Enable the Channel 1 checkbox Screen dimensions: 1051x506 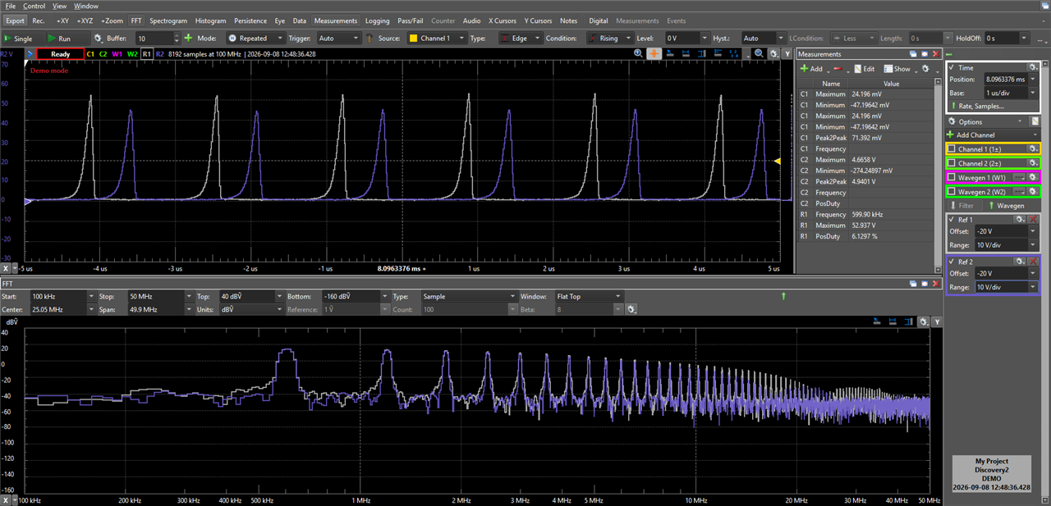tap(952, 149)
